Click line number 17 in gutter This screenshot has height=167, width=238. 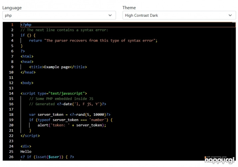pyautogui.click(x=11, y=109)
